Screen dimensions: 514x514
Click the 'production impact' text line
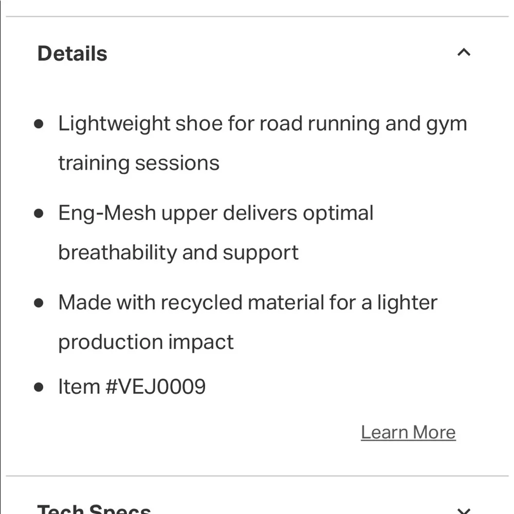[x=146, y=342]
